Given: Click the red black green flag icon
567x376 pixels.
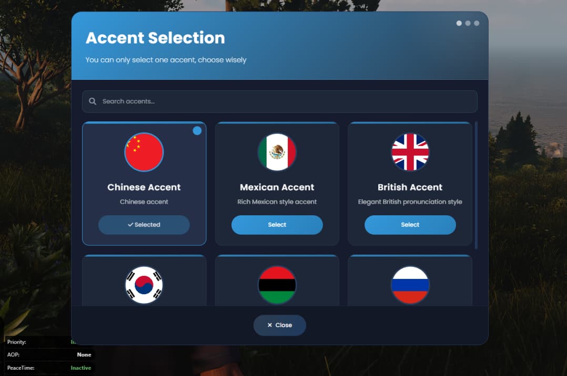Looking at the screenshot, I should pos(277,285).
